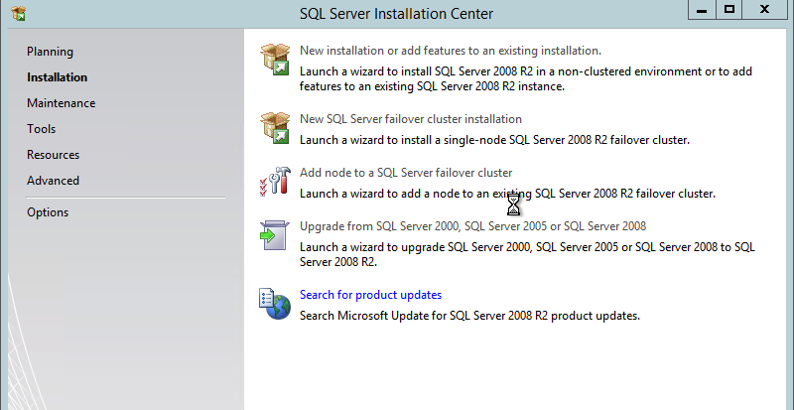The image size is (794, 410).
Task: Go to the Maintenance page
Action: 61,103
